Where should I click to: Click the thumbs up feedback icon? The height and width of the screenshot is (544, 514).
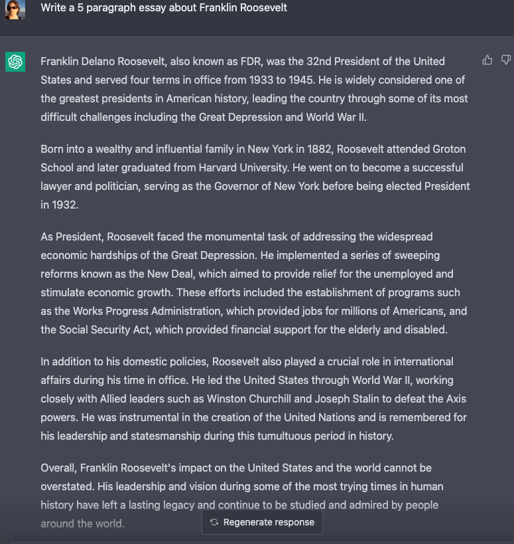pos(487,60)
